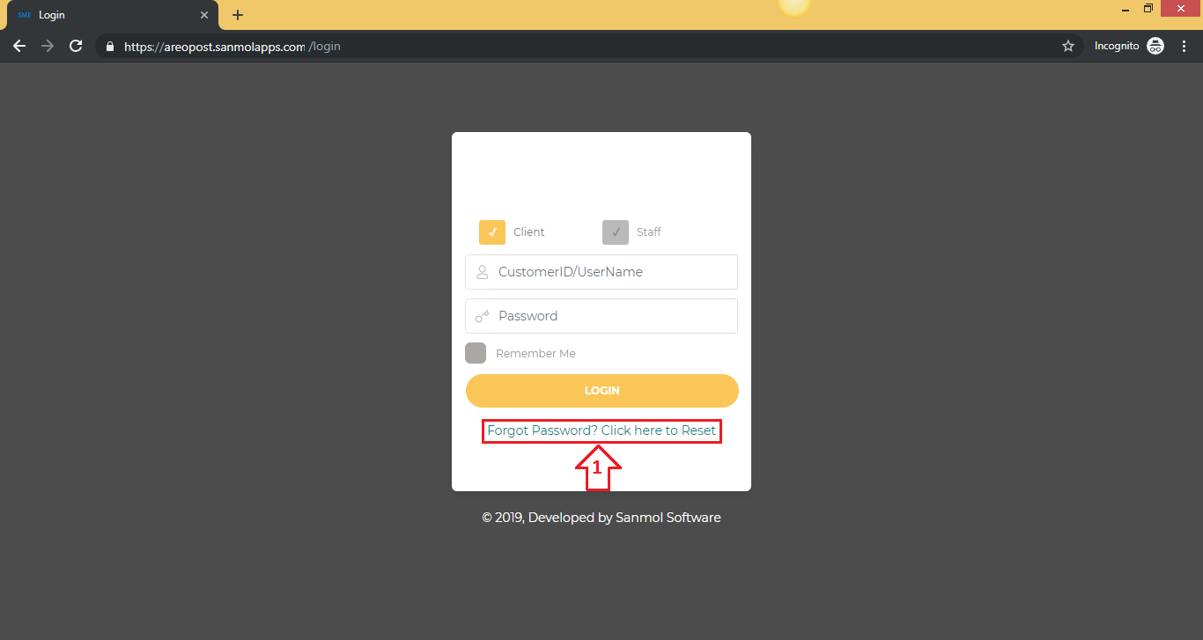The height and width of the screenshot is (640, 1203).
Task: Click the copyright Sanmol Software text
Action: click(601, 518)
